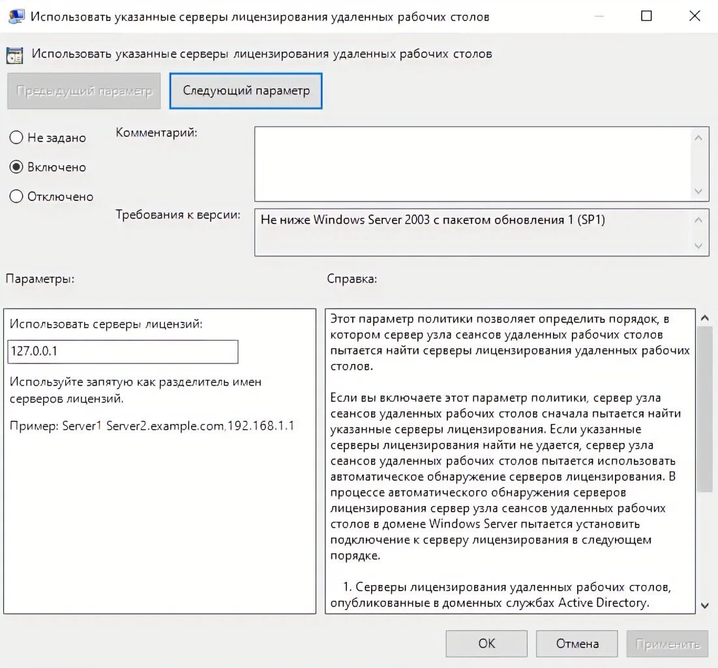Click example text 'Пример: Server1 Server2.example.com'

[117, 425]
